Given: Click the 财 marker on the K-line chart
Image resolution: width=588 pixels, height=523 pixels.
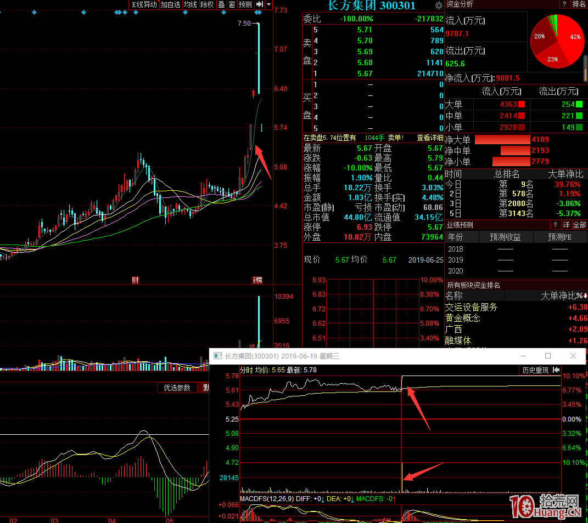Looking at the screenshot, I should coord(136,280).
